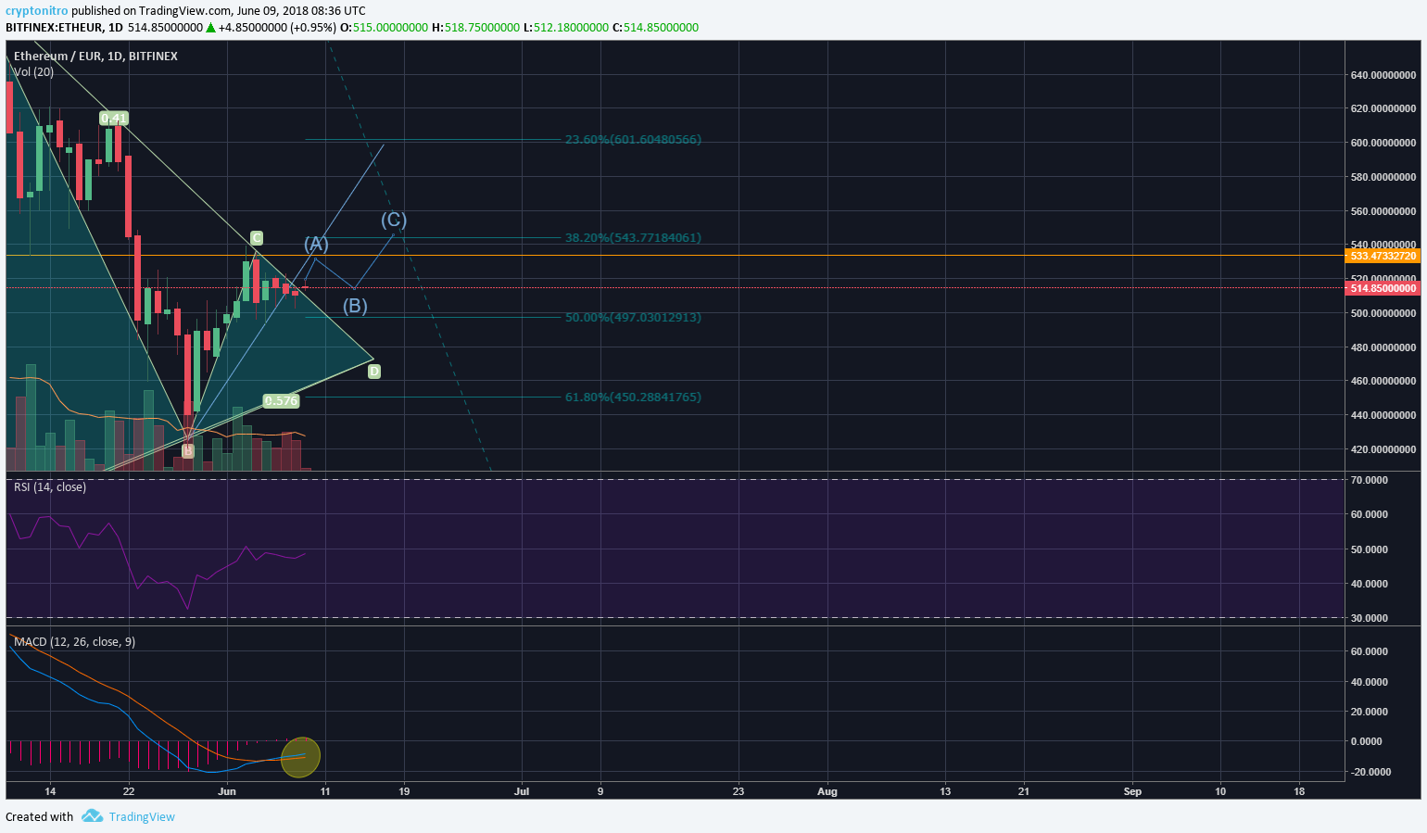The width and height of the screenshot is (1427, 833).
Task: Select the RSI (14, close) indicator label
Action: (50, 487)
